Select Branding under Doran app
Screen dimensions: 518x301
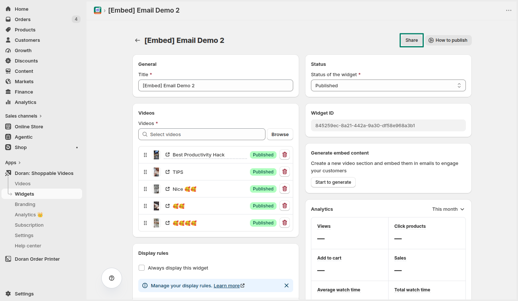[25, 204]
